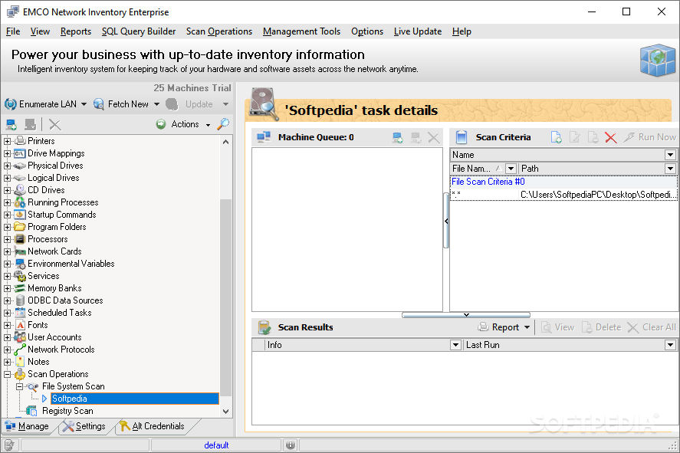Open the Management Tools menu
The width and height of the screenshot is (680, 453).
[x=301, y=31]
